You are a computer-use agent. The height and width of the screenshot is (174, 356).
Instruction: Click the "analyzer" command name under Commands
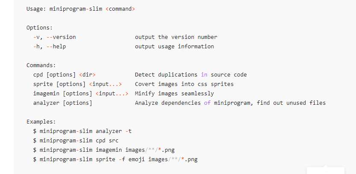tap(46, 103)
